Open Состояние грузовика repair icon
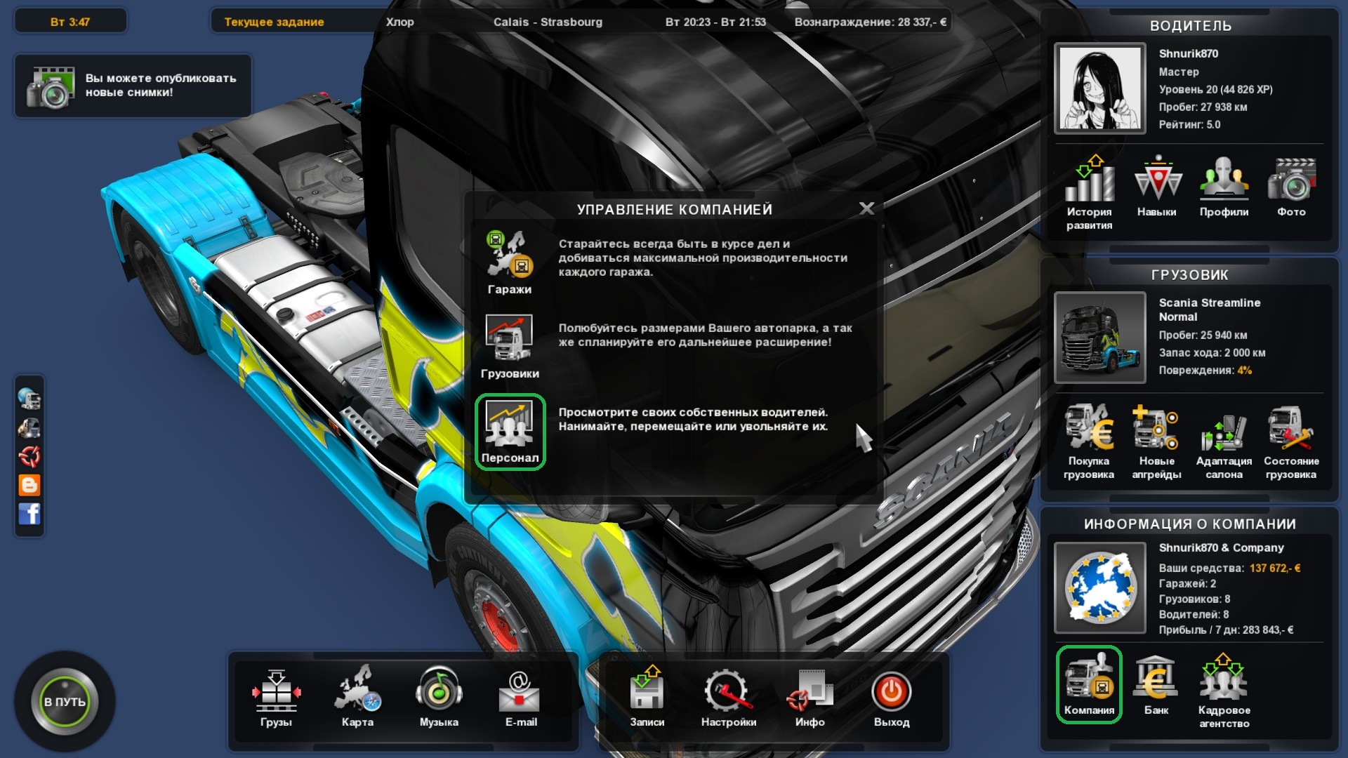 pyautogui.click(x=1290, y=430)
